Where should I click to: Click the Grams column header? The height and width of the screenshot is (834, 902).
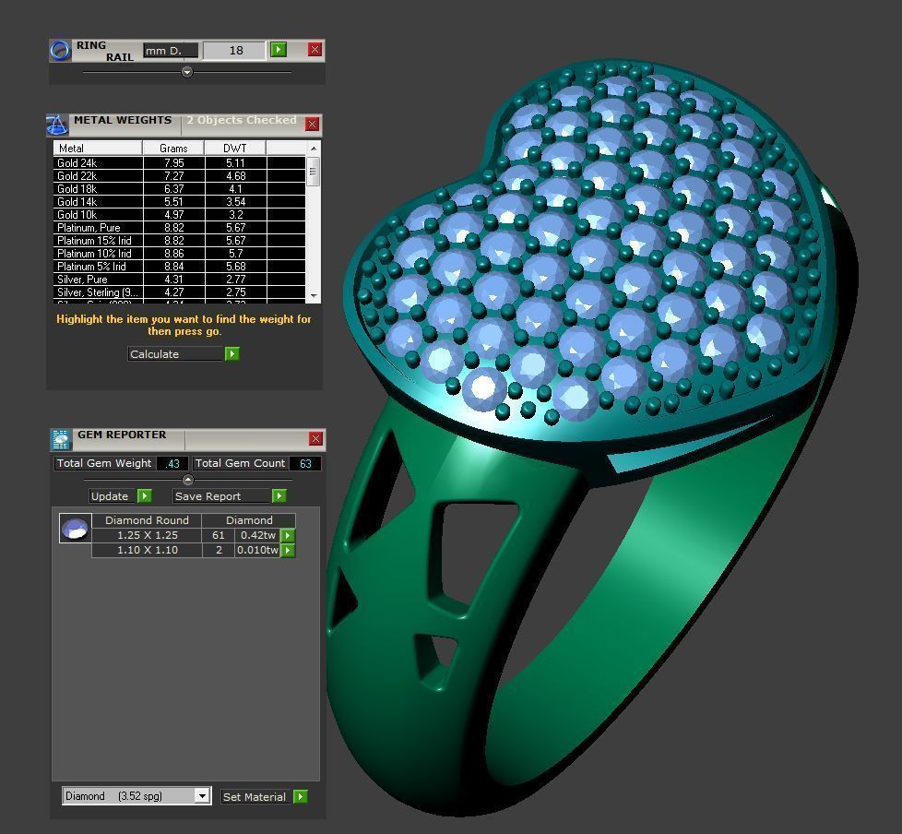click(x=173, y=148)
